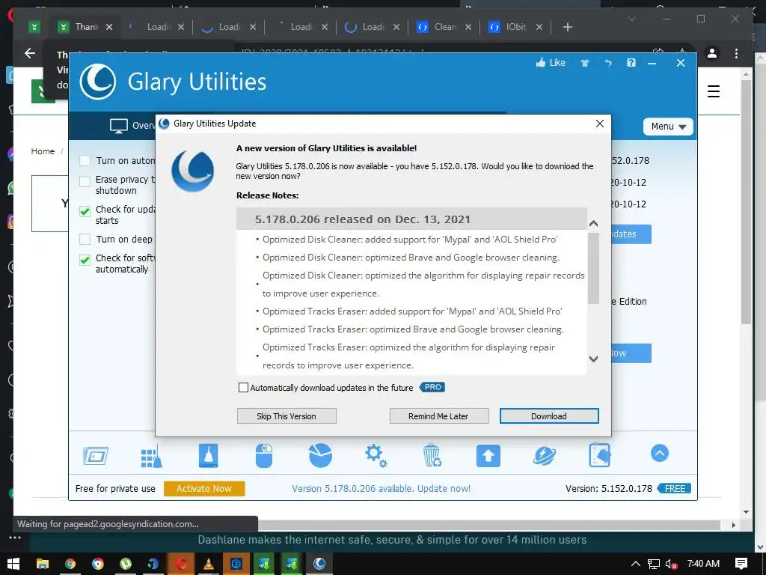Image resolution: width=766 pixels, height=575 pixels.
Task: Enable Automatically download updates in the future
Action: pos(243,388)
